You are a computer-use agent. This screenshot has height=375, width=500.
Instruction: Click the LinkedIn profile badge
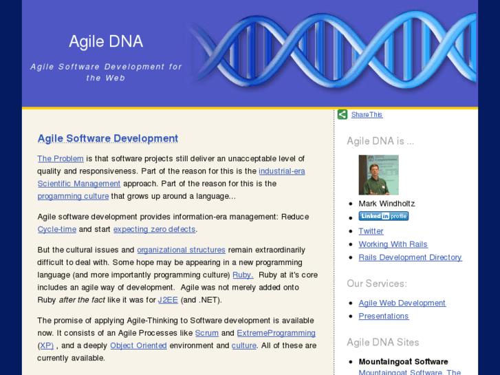(x=384, y=216)
